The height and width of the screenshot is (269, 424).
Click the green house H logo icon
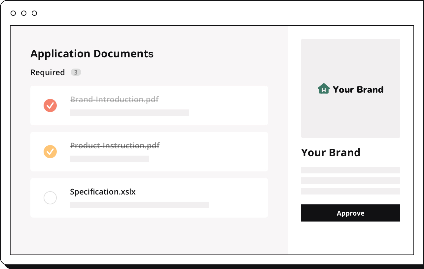click(x=324, y=88)
